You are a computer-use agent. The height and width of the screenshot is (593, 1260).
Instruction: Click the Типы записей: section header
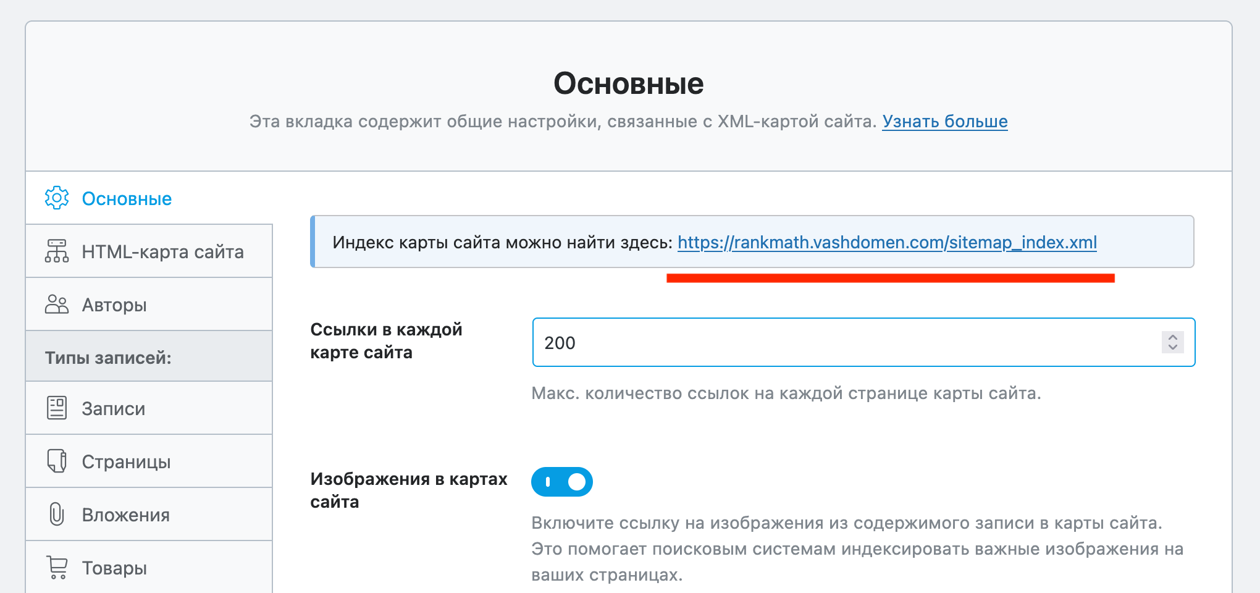(x=149, y=356)
